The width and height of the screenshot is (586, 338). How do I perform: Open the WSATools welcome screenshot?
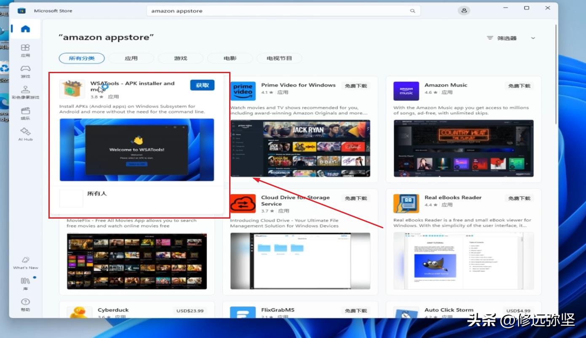point(137,150)
